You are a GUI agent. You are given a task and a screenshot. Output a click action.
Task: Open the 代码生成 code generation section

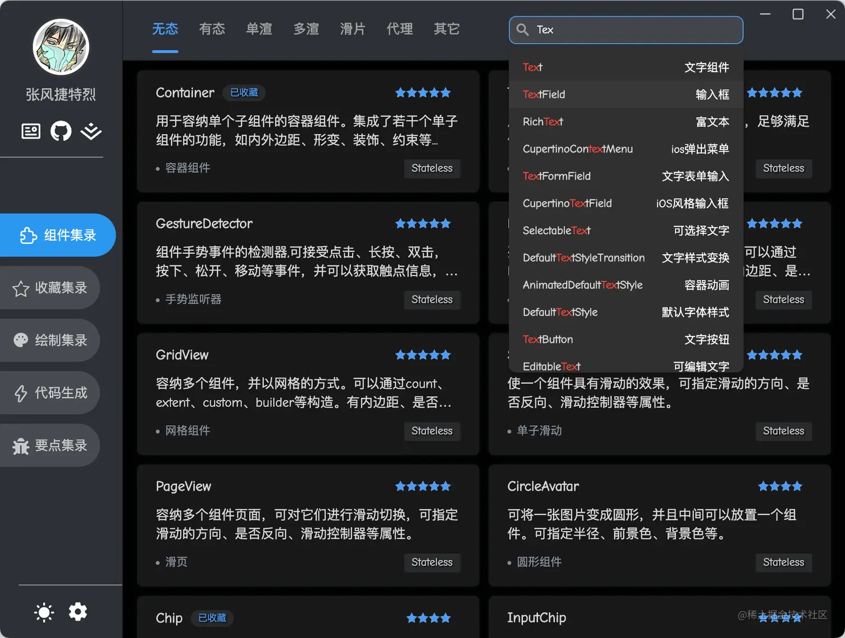(x=49, y=393)
